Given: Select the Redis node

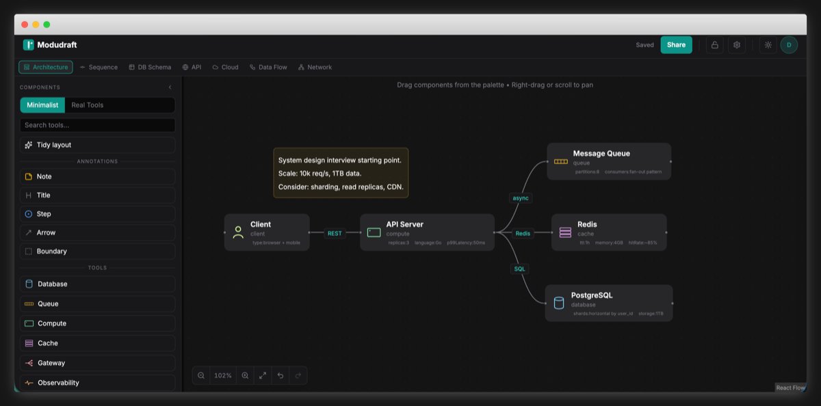Looking at the screenshot, I should click(609, 232).
